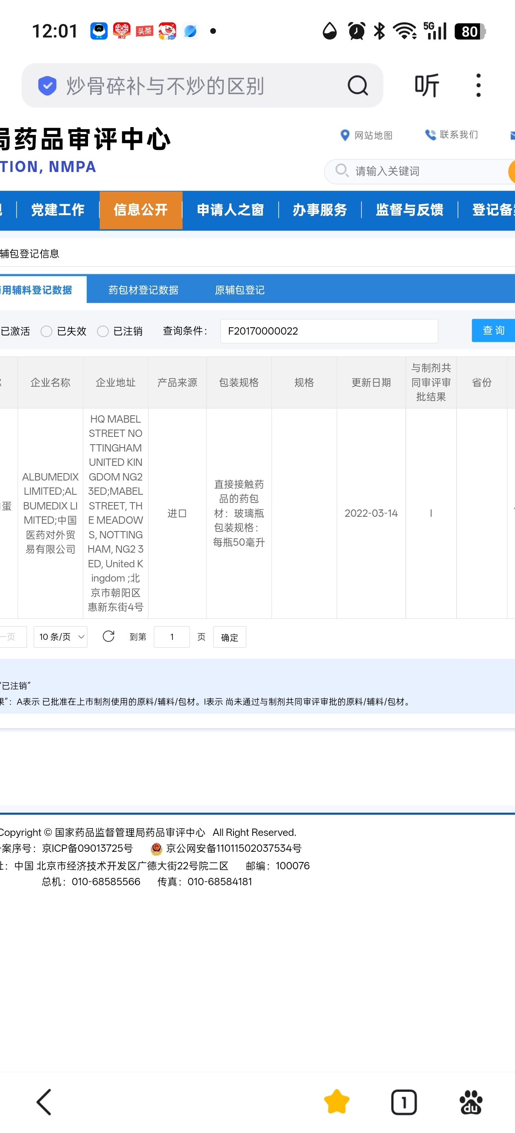Switch to 原辅包登记 tab
515x1133 pixels.
tap(240, 290)
